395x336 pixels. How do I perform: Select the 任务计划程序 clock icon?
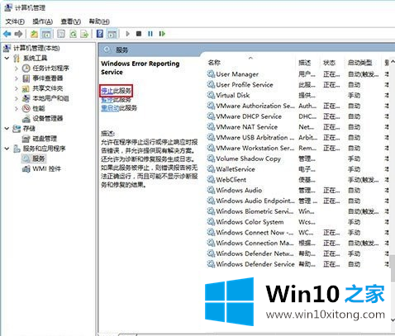26,69
